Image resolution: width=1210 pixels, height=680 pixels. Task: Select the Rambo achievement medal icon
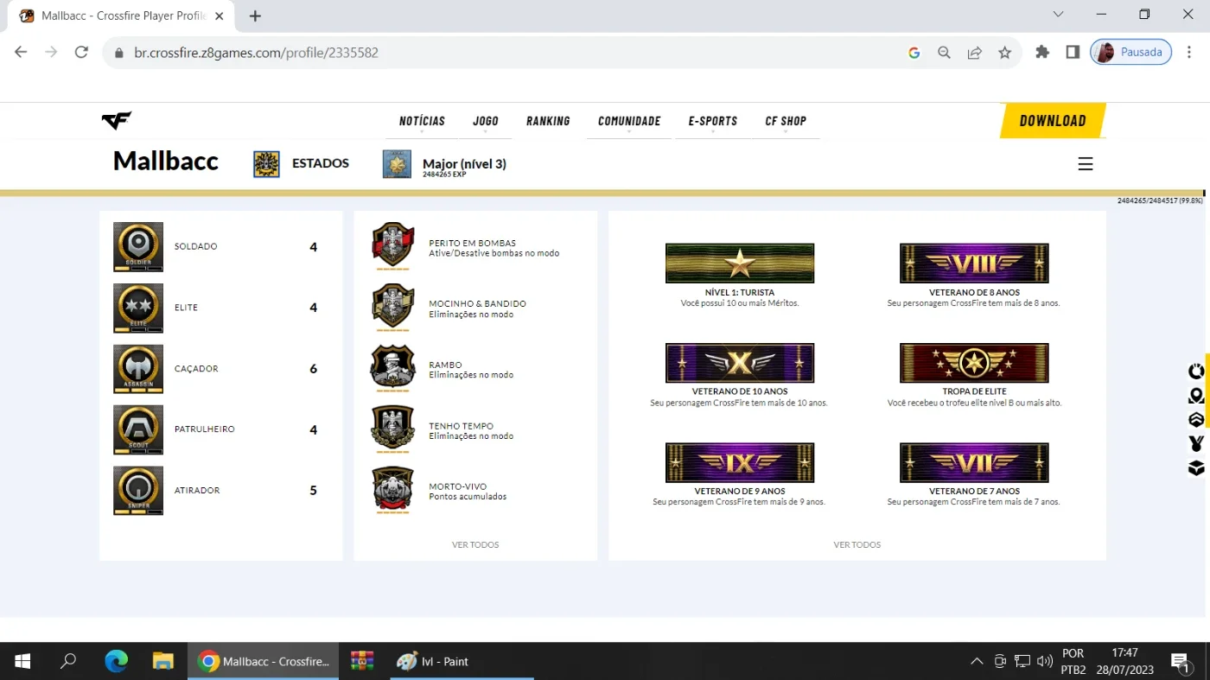(393, 368)
